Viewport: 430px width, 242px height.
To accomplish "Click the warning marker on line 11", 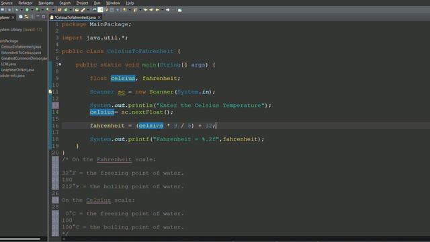I will (x=50, y=91).
